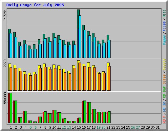Click day label 18 on the x-axis
The width and height of the screenshot is (168, 131).
(94, 127)
